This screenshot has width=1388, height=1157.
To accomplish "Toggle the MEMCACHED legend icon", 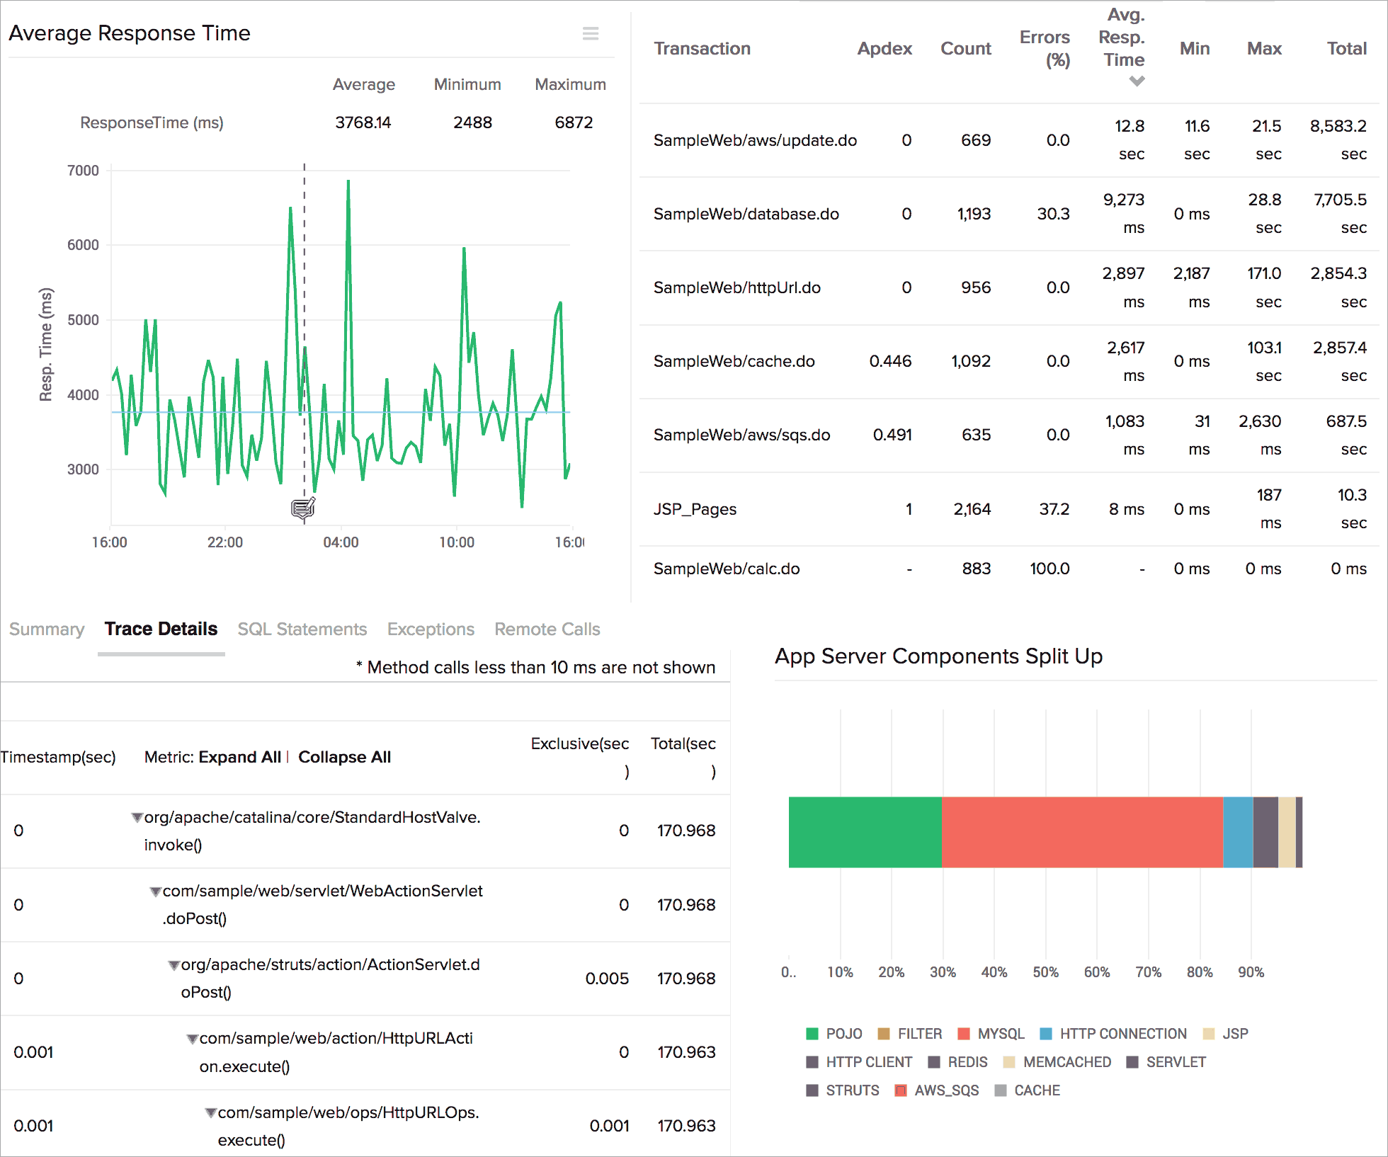I will [1010, 1062].
